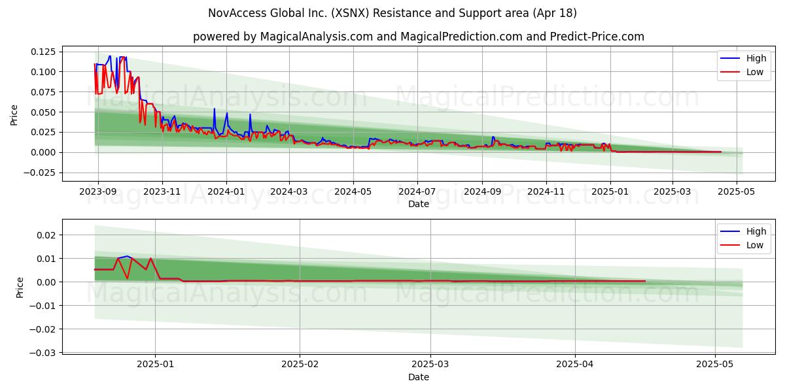Screen dimensions: 785x392
Task: Click the 2025-02 tick label in the bottom chart
Action: (300, 365)
